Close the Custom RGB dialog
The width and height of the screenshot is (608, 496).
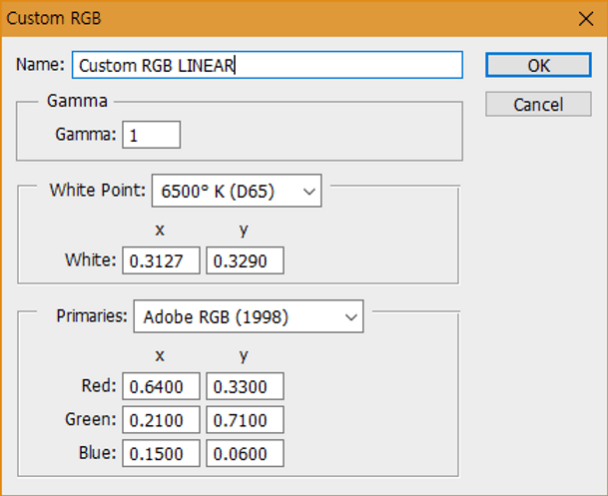pos(584,18)
